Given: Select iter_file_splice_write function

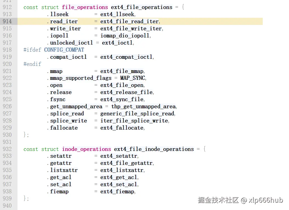Looking at the screenshot, I should tap(134, 121).
